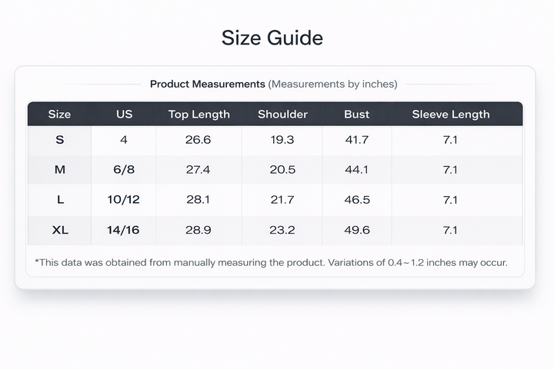Screen dimensions: 554x369
Task: Click the 46.5 bust value
Action: coord(357,200)
